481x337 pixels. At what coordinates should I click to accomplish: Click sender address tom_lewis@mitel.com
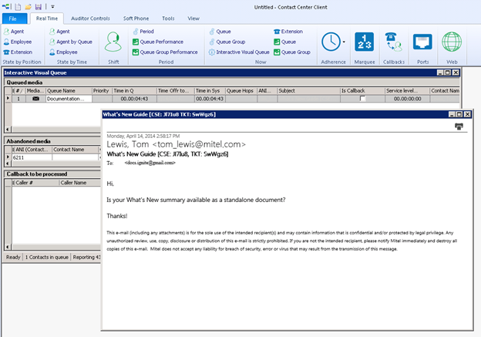tap(199, 144)
